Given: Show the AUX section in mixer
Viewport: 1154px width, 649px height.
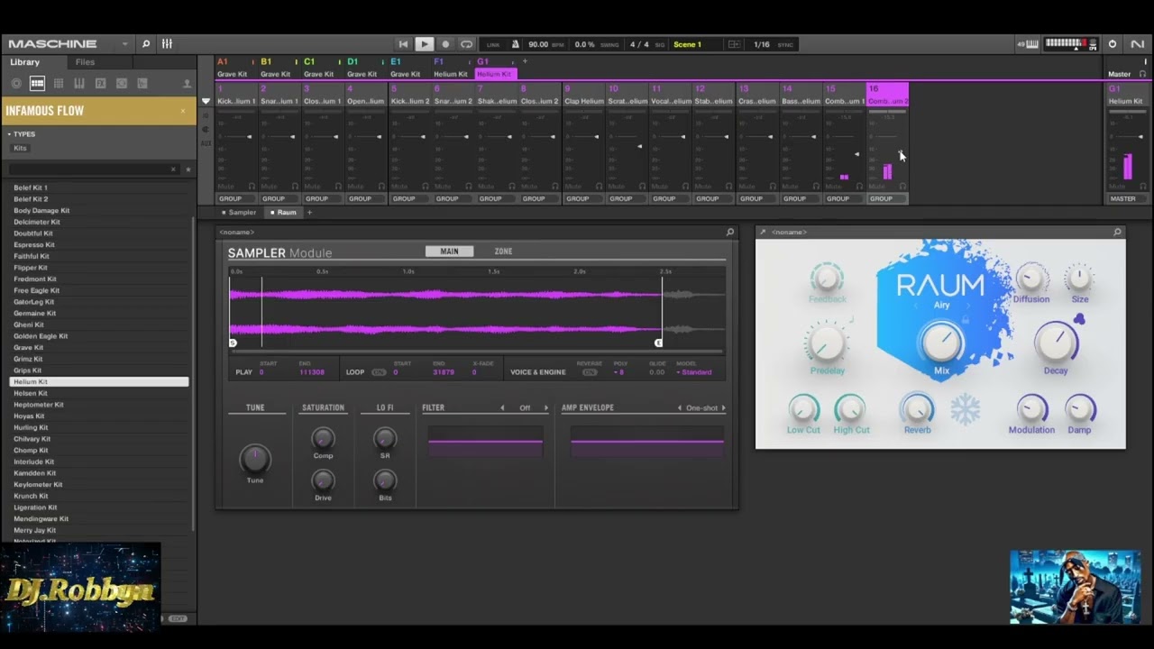Looking at the screenshot, I should click(206, 143).
